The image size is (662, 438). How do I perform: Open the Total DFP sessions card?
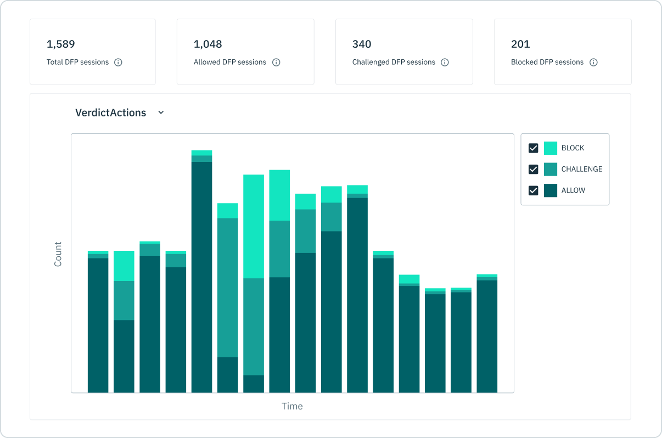click(x=93, y=52)
